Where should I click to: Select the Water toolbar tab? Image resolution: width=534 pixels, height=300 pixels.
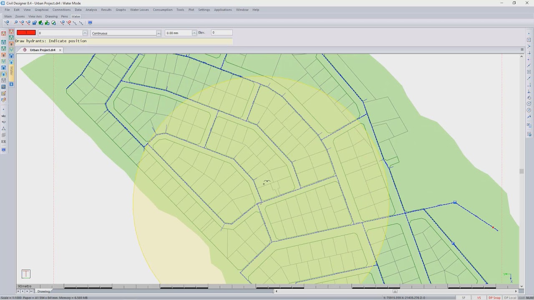[76, 16]
